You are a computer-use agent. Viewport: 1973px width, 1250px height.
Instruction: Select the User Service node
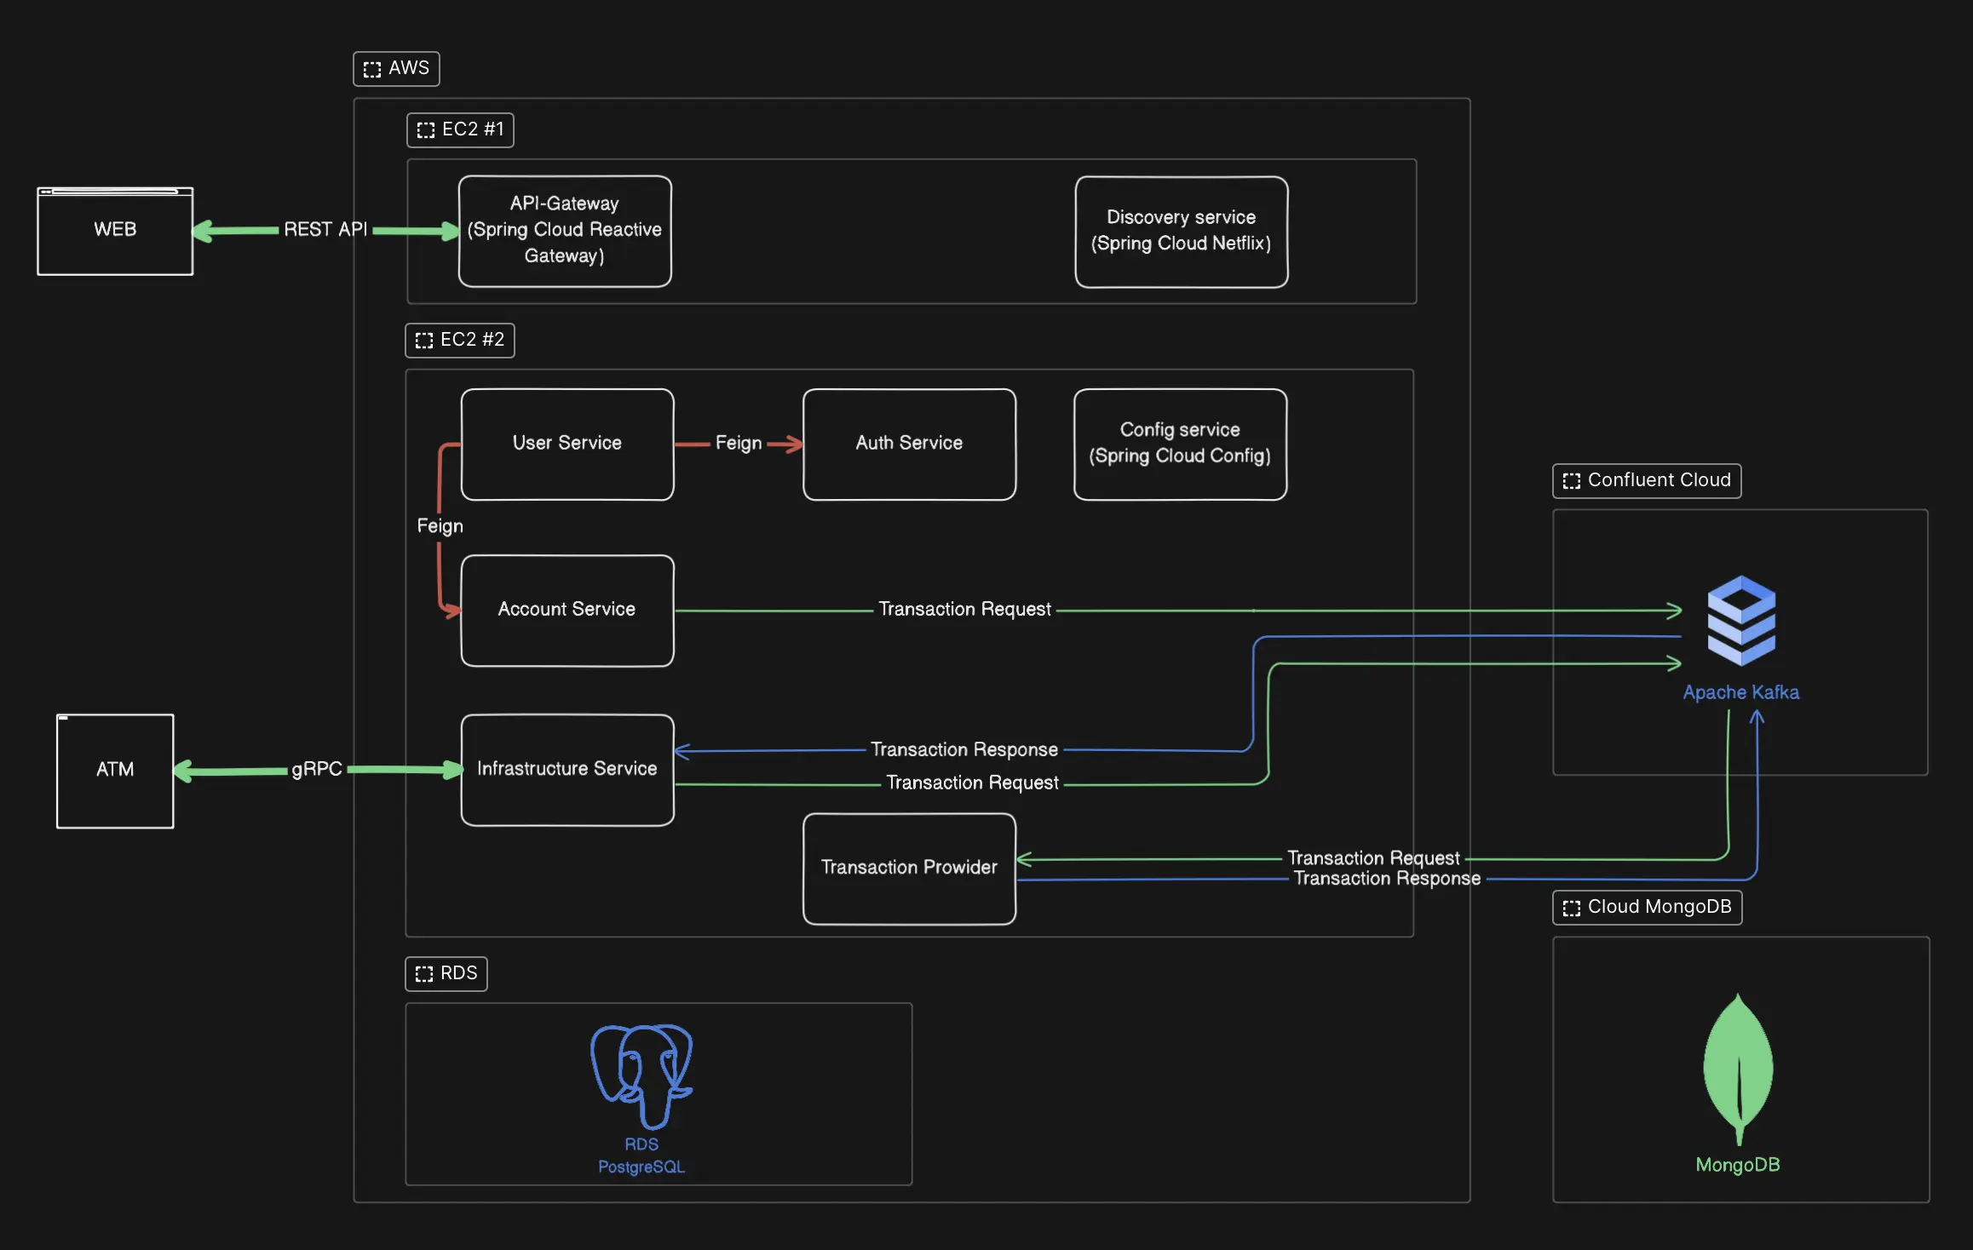point(567,444)
